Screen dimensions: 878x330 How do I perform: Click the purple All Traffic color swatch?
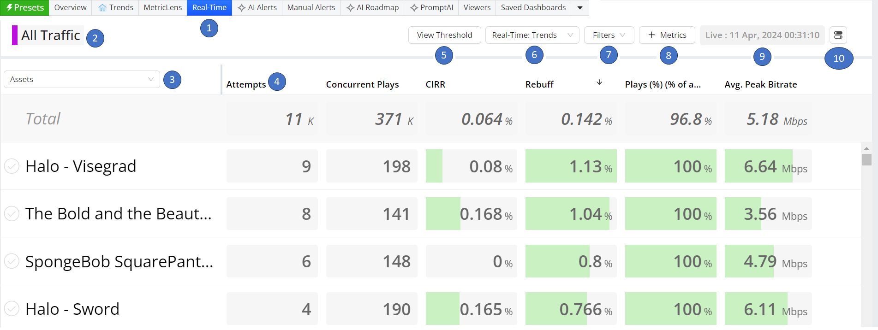tap(15, 35)
